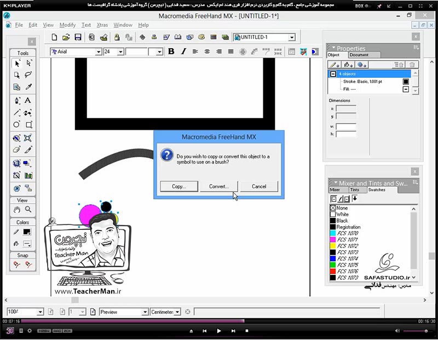Viewport: 438px width, 340px height.
Task: Open the KMPlayer eject/open file icon
Action: click(x=191, y=331)
